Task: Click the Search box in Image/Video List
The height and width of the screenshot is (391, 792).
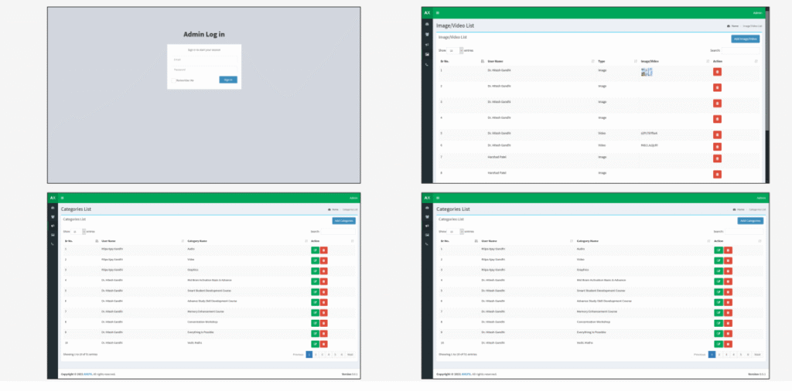Action: (x=741, y=50)
